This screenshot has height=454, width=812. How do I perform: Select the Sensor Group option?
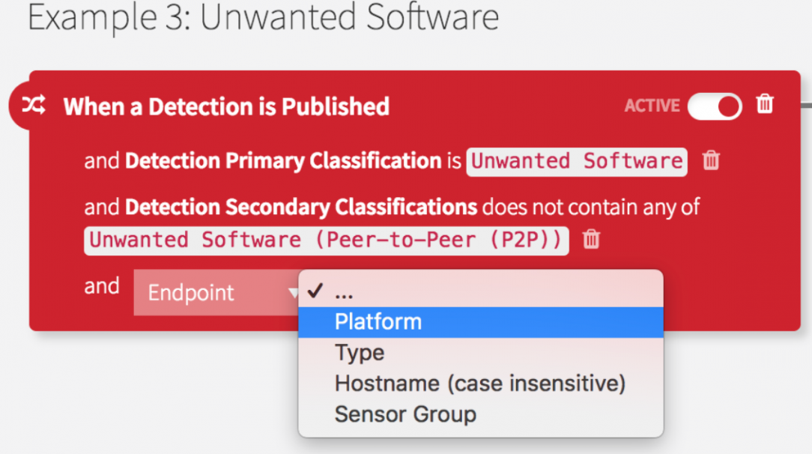coord(405,414)
